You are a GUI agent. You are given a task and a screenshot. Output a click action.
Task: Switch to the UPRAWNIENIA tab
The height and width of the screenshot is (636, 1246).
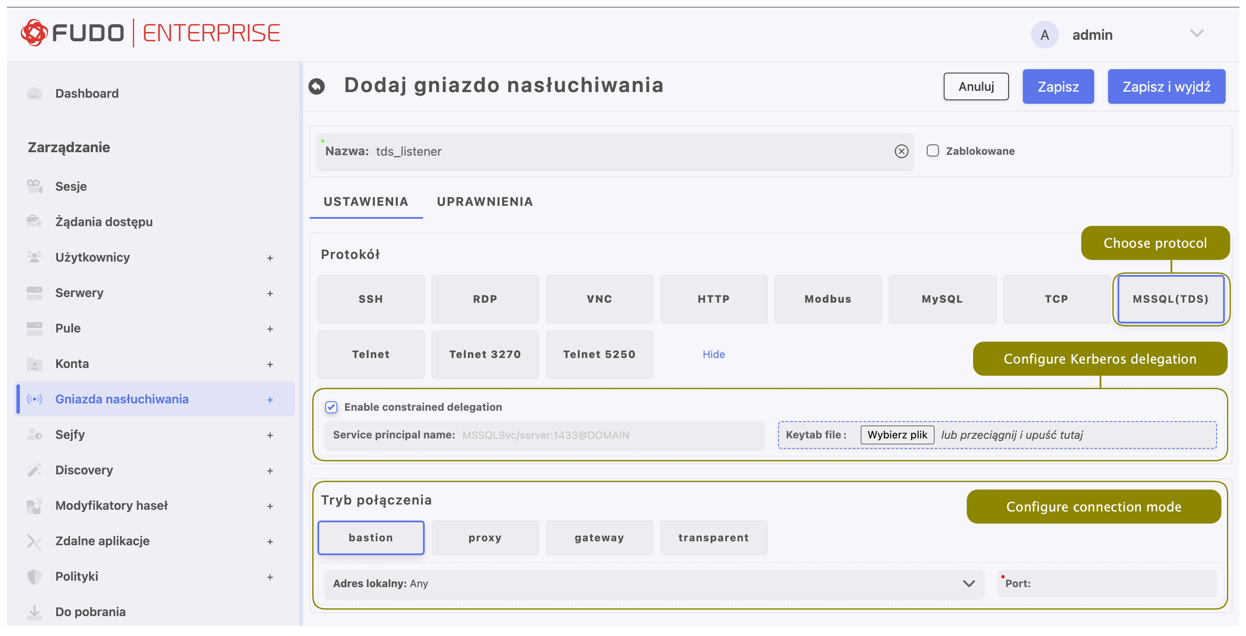pos(485,201)
